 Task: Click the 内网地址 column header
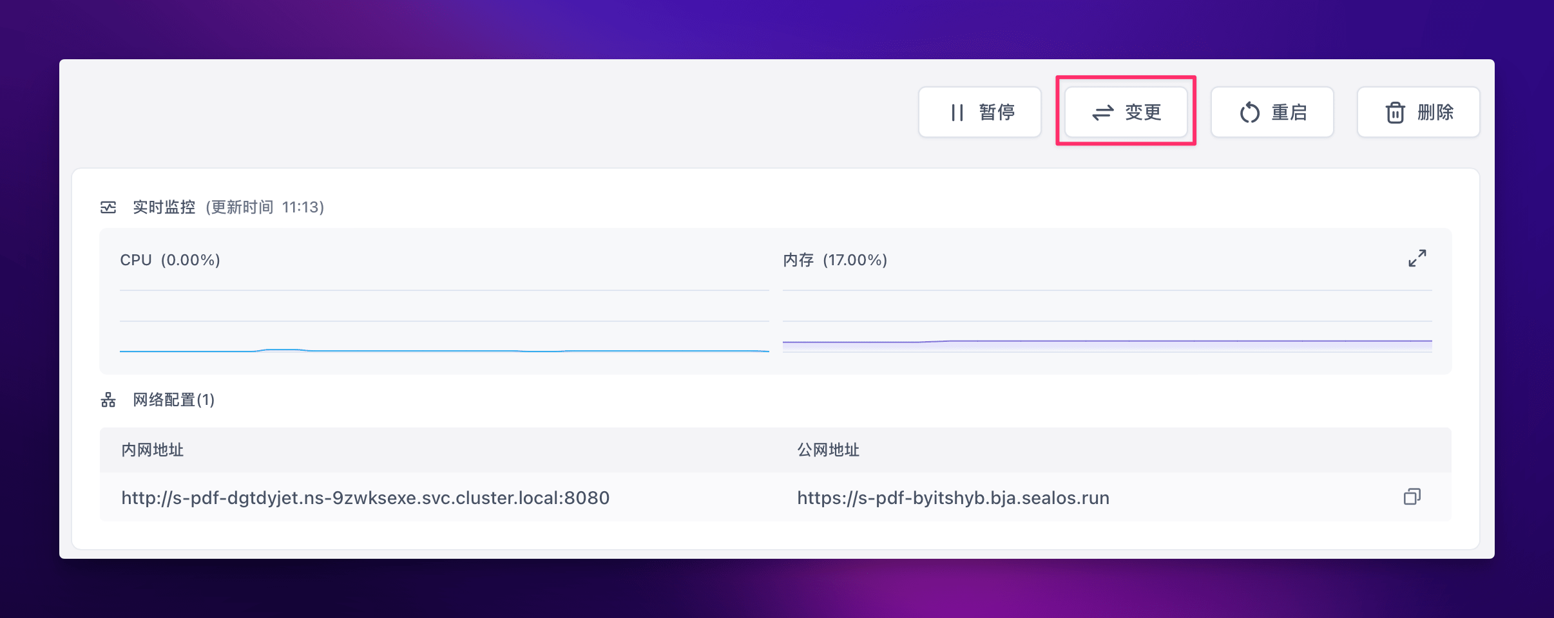[153, 450]
